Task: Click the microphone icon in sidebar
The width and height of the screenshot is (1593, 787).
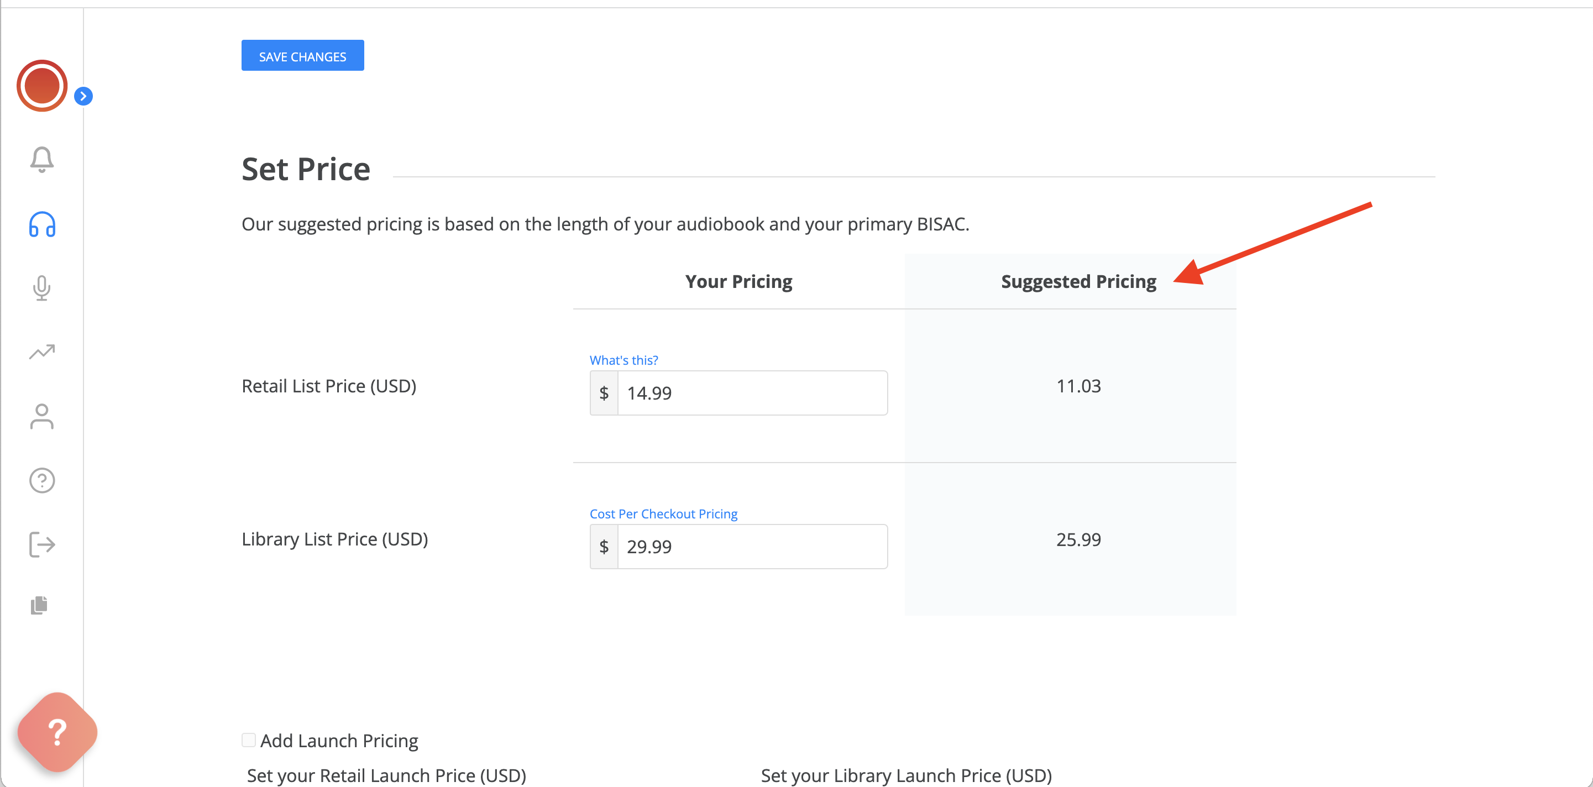Action: point(41,288)
